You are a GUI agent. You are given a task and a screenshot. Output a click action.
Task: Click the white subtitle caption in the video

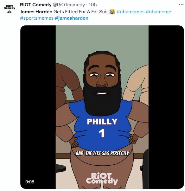(x=102, y=153)
